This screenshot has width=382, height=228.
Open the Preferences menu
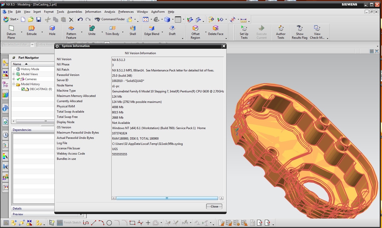pos(126,12)
